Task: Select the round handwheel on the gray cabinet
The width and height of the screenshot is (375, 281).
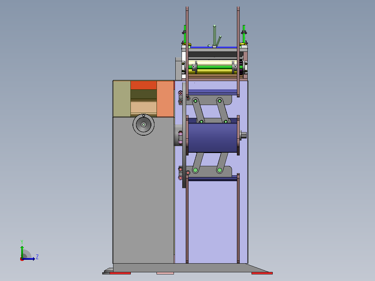Action: coord(143,125)
